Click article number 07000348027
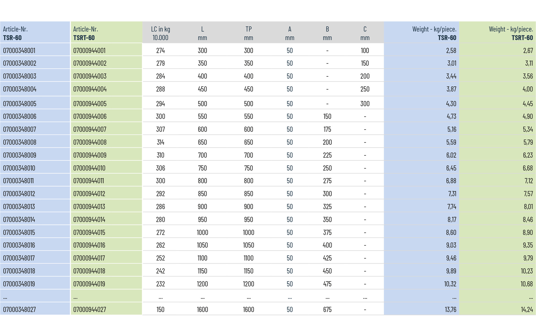 coord(19,309)
